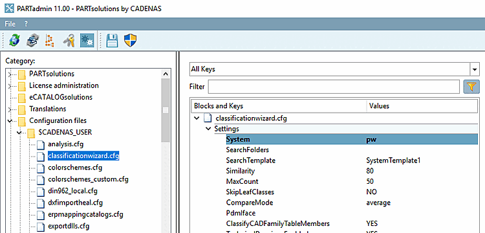Open the File menu
This screenshot has height=233, width=485.
coord(10,24)
